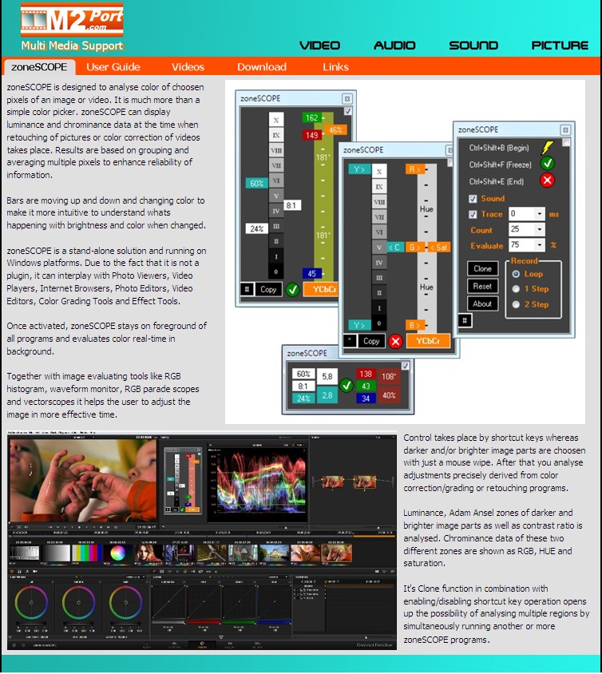The height and width of the screenshot is (674, 602).
Task: Switch to the zoneSCOPE tab
Action: (39, 67)
